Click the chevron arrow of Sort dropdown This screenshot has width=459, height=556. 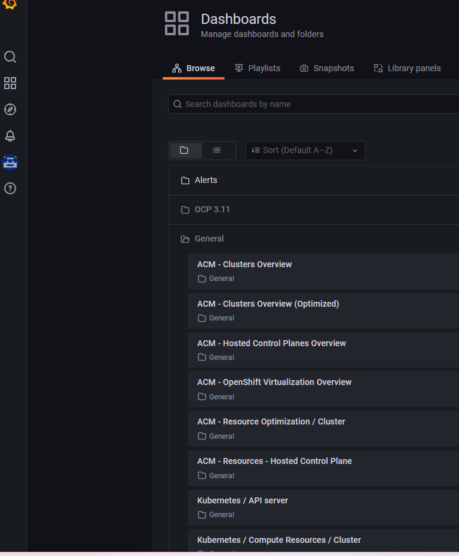(355, 151)
